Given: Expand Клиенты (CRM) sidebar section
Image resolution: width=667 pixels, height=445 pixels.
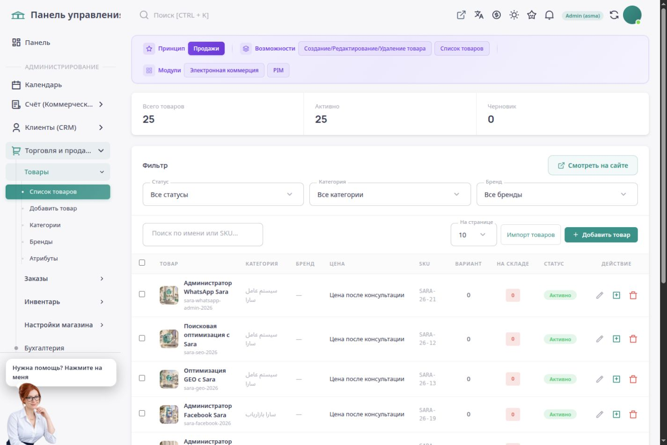Looking at the screenshot, I should (x=58, y=127).
